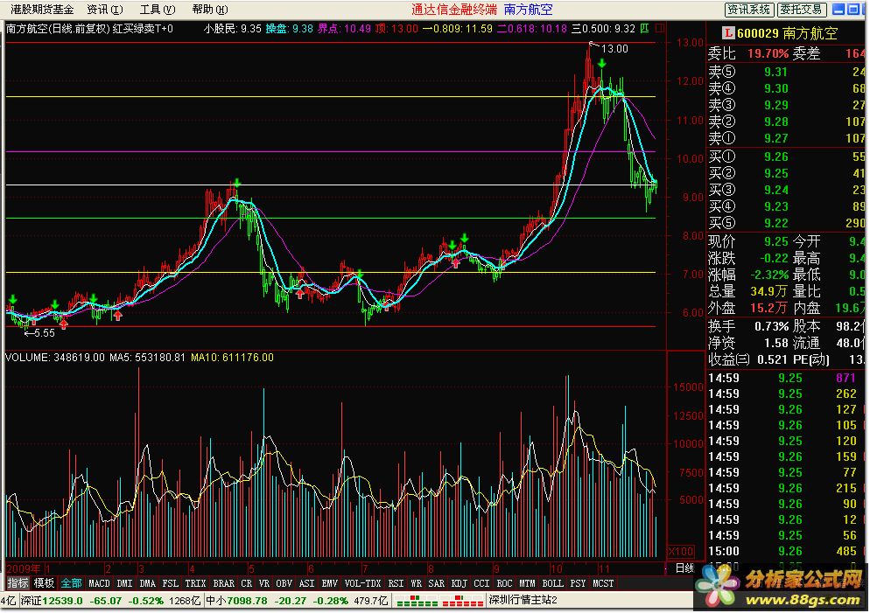
Task: Click the 卖⑤ price 9.31
Action: (775, 72)
